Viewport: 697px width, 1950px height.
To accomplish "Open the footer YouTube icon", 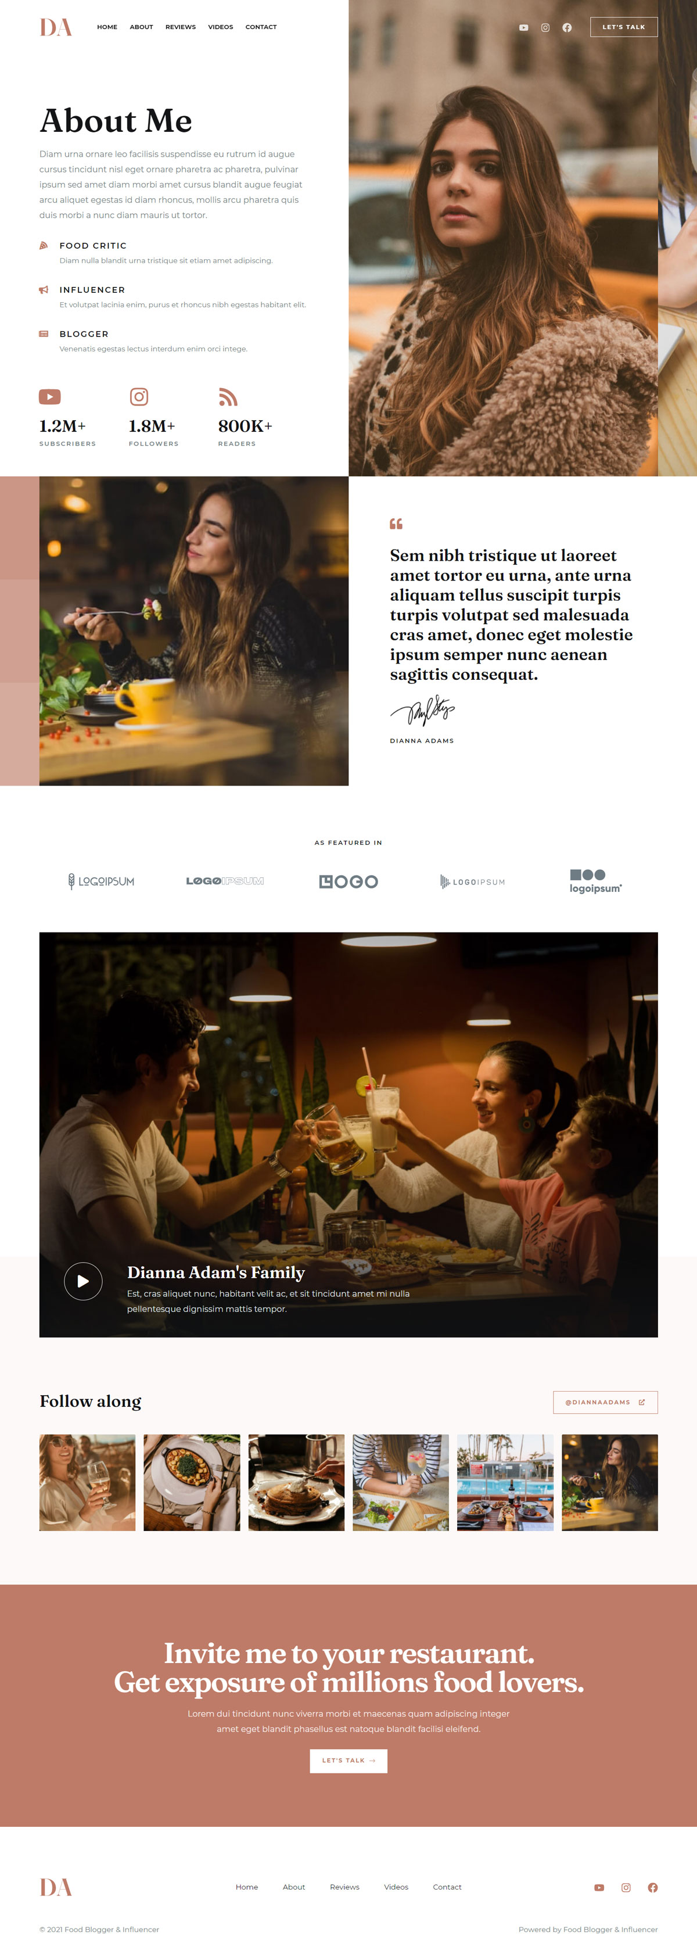I will click(599, 1887).
